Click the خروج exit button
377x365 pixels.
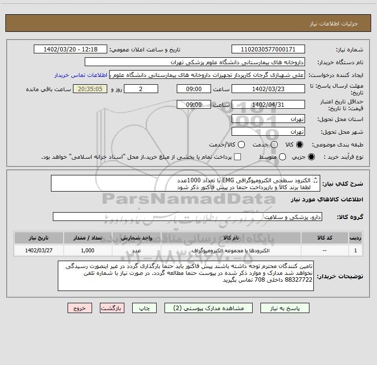click(x=80, y=308)
